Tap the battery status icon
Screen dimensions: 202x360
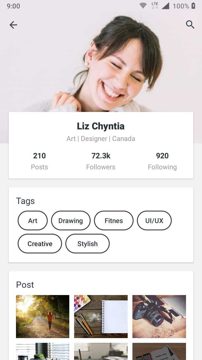(193, 6)
